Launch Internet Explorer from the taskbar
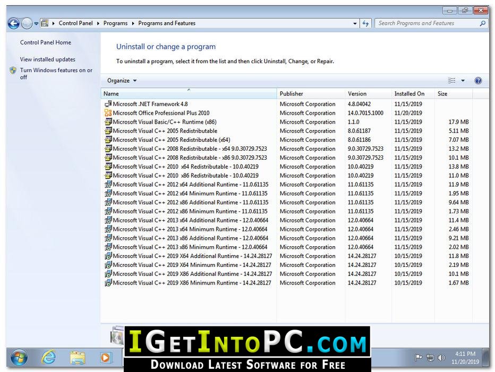Screen dimensions: 495x372 tap(49, 358)
